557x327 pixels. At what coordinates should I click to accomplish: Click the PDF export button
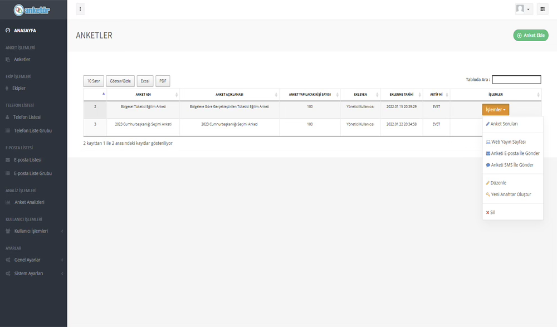pyautogui.click(x=163, y=81)
